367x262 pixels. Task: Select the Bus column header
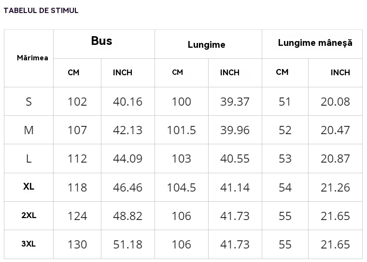tap(101, 41)
